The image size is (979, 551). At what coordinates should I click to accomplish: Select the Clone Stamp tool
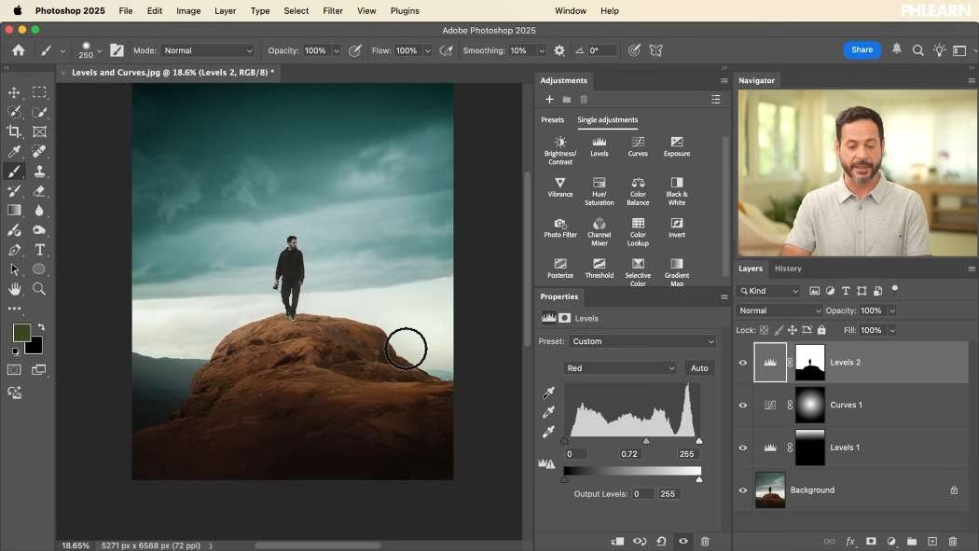[39, 171]
